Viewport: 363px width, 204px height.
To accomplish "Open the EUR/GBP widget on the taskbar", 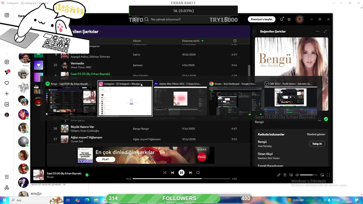I will click(301, 200).
